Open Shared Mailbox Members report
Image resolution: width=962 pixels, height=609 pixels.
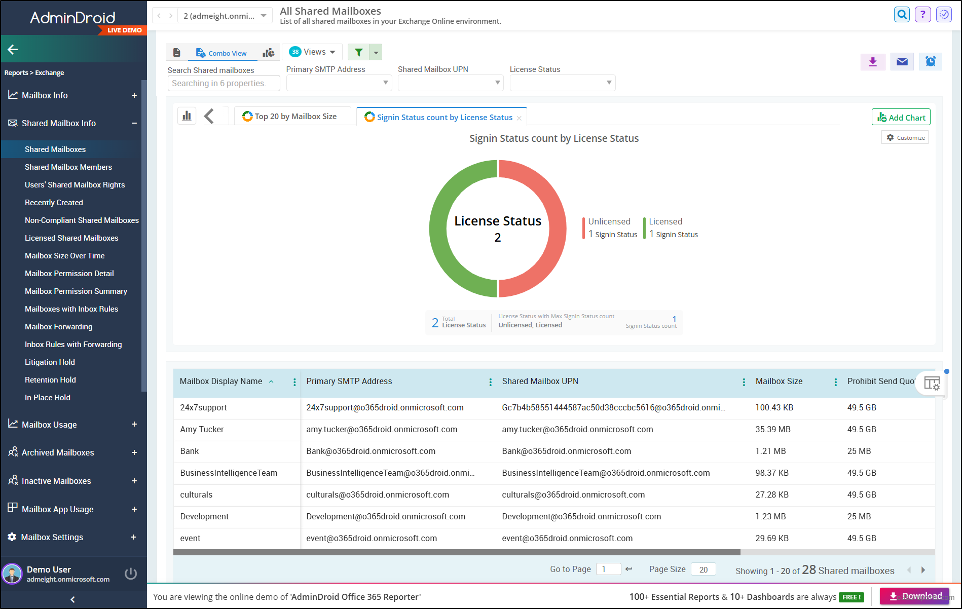(x=68, y=167)
